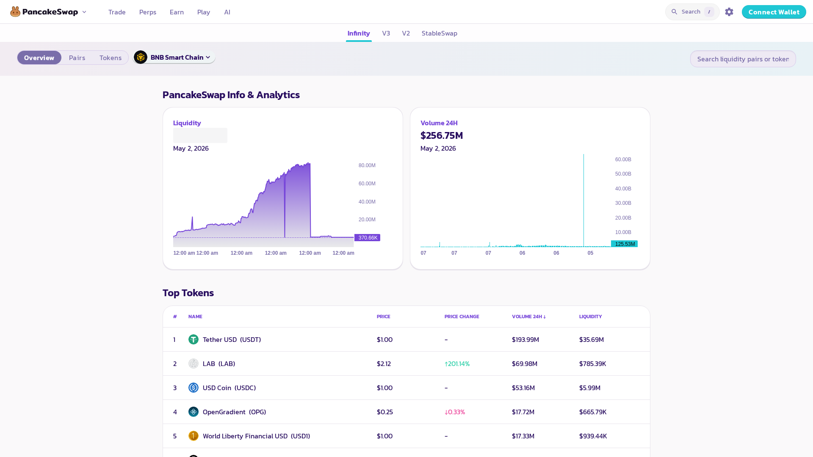Open the Trade menu
Image resolution: width=813 pixels, height=457 pixels.
point(117,12)
